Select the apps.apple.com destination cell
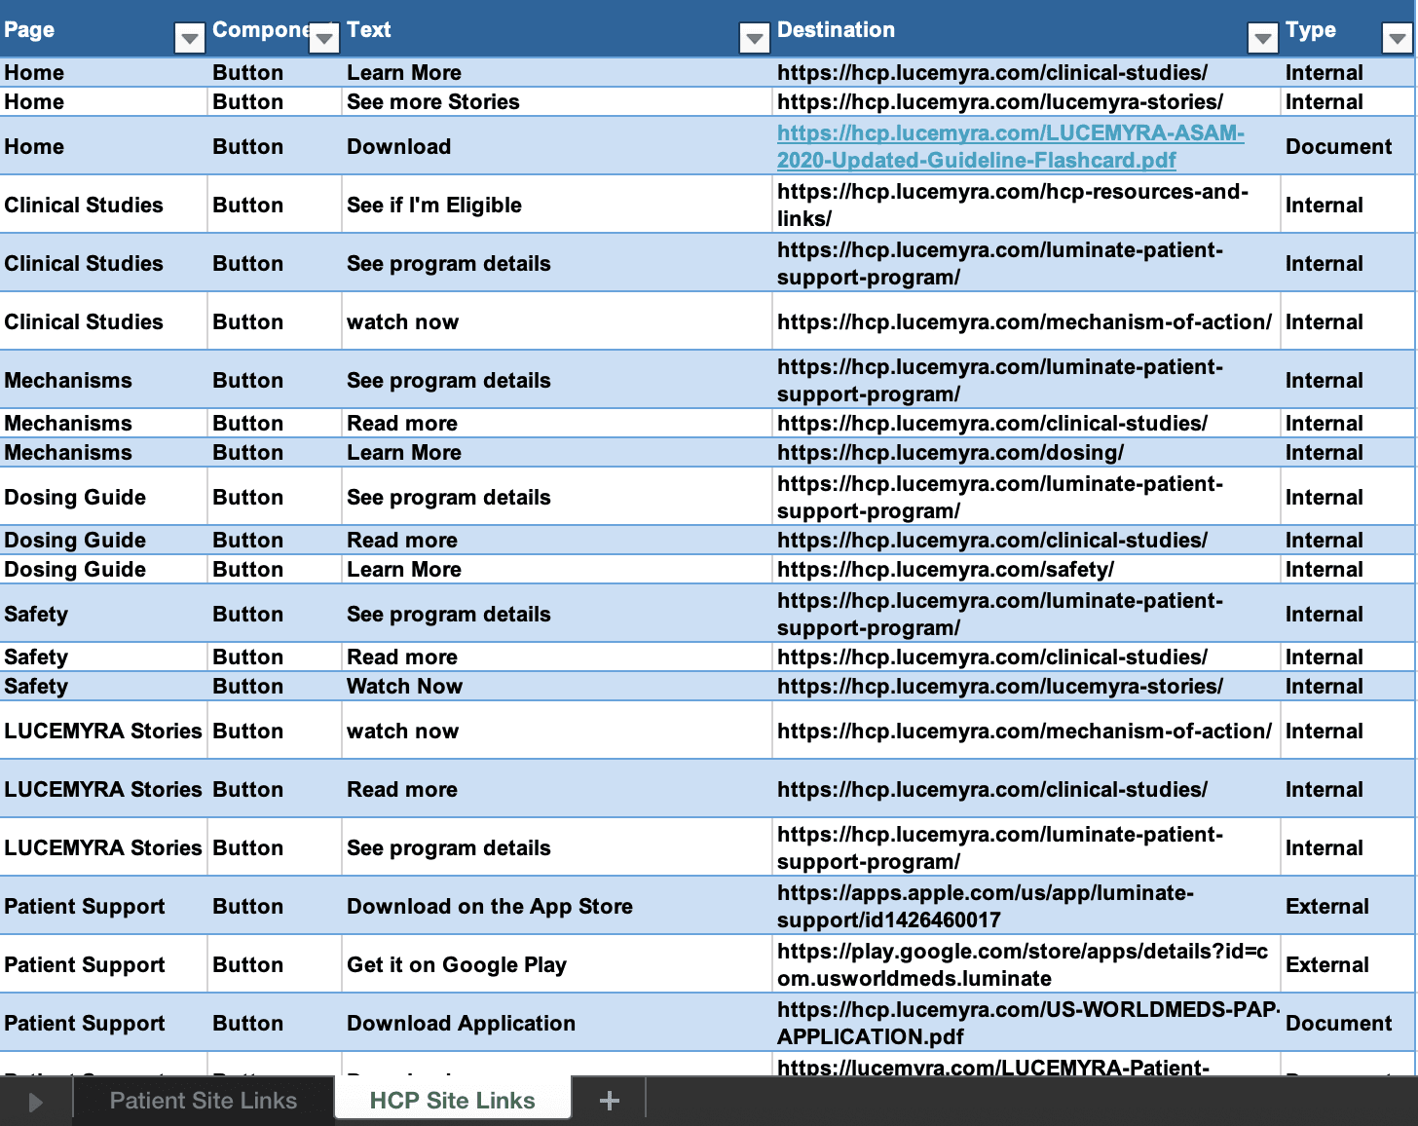The height and width of the screenshot is (1126, 1418). (x=1026, y=906)
